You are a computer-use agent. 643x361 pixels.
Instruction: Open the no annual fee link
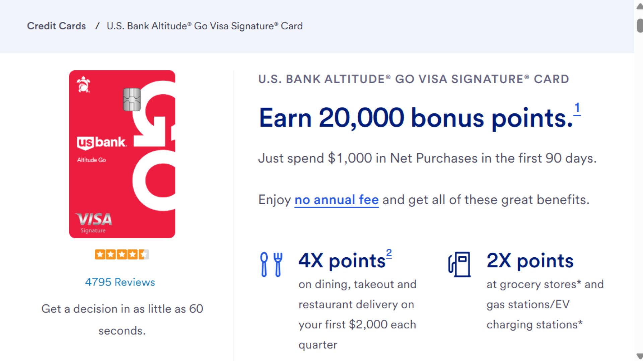(x=337, y=200)
